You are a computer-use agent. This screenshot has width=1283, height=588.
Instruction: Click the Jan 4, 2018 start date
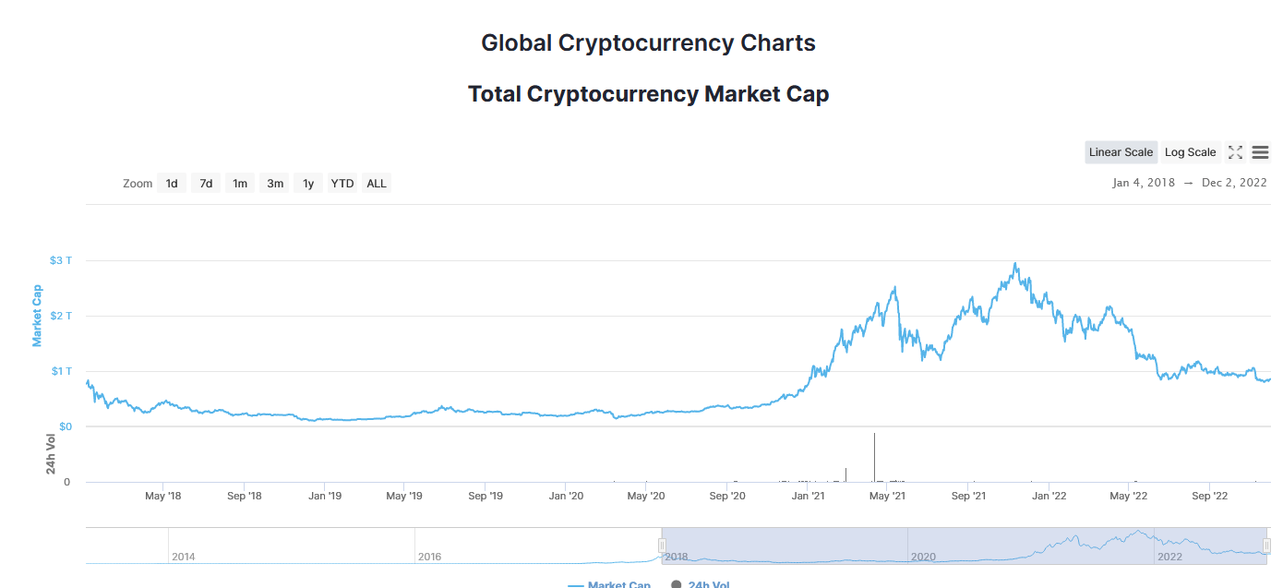(1144, 183)
